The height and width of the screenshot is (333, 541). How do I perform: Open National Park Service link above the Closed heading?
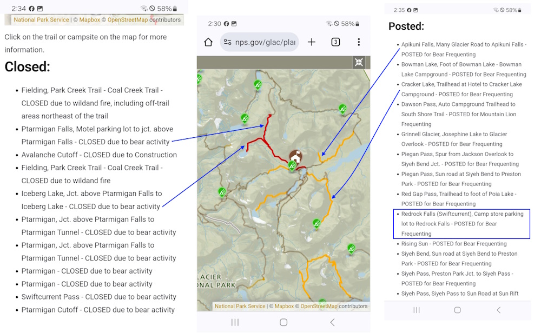tap(41, 20)
